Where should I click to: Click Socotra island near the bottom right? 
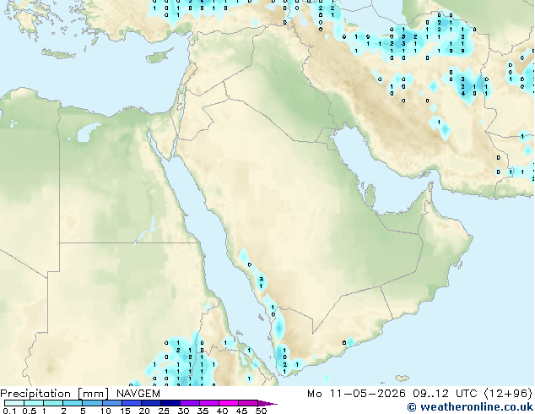(403, 379)
